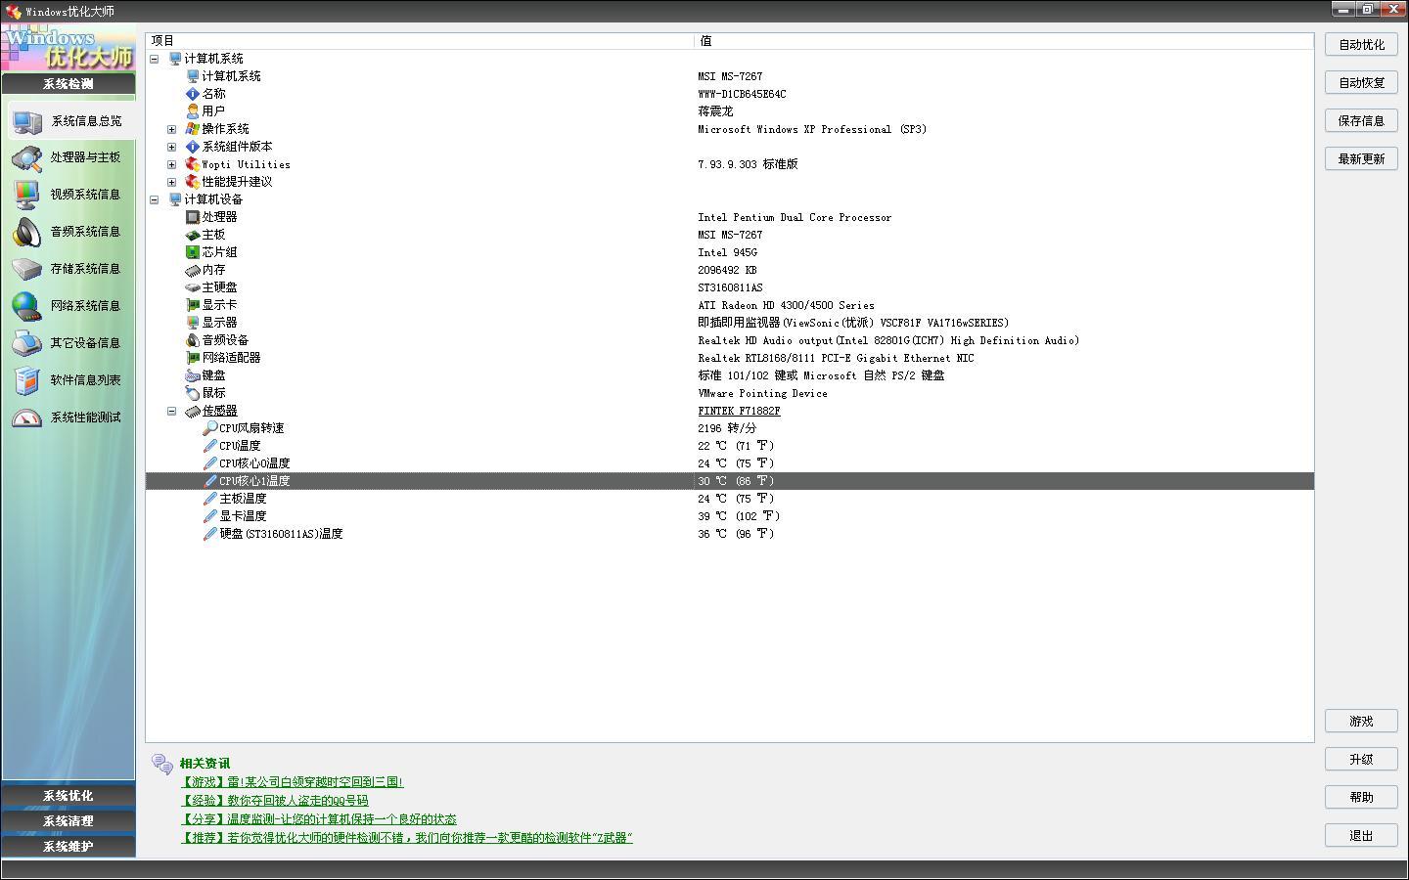The height and width of the screenshot is (880, 1409).
Task: Select the 软件信息列表 icon
Action: (x=26, y=380)
